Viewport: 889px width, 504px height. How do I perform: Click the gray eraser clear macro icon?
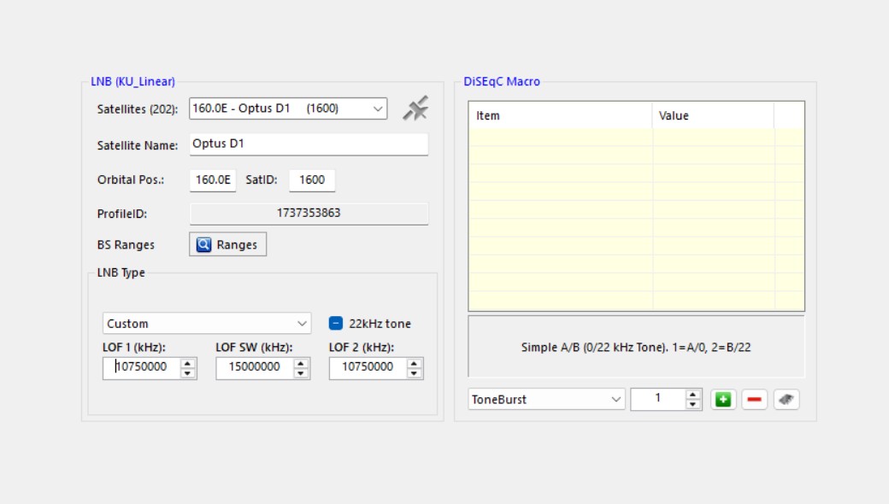pyautogui.click(x=786, y=400)
